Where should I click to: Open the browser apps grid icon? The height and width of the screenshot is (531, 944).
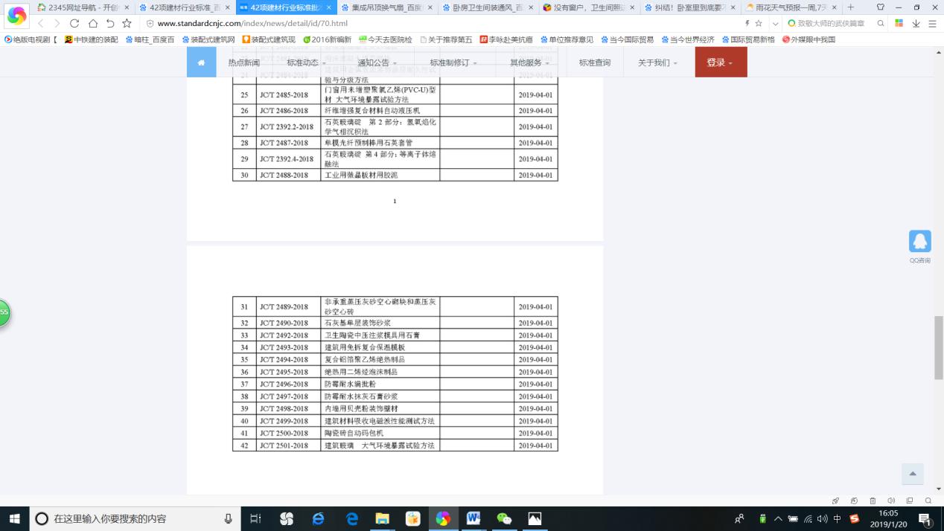(x=899, y=23)
